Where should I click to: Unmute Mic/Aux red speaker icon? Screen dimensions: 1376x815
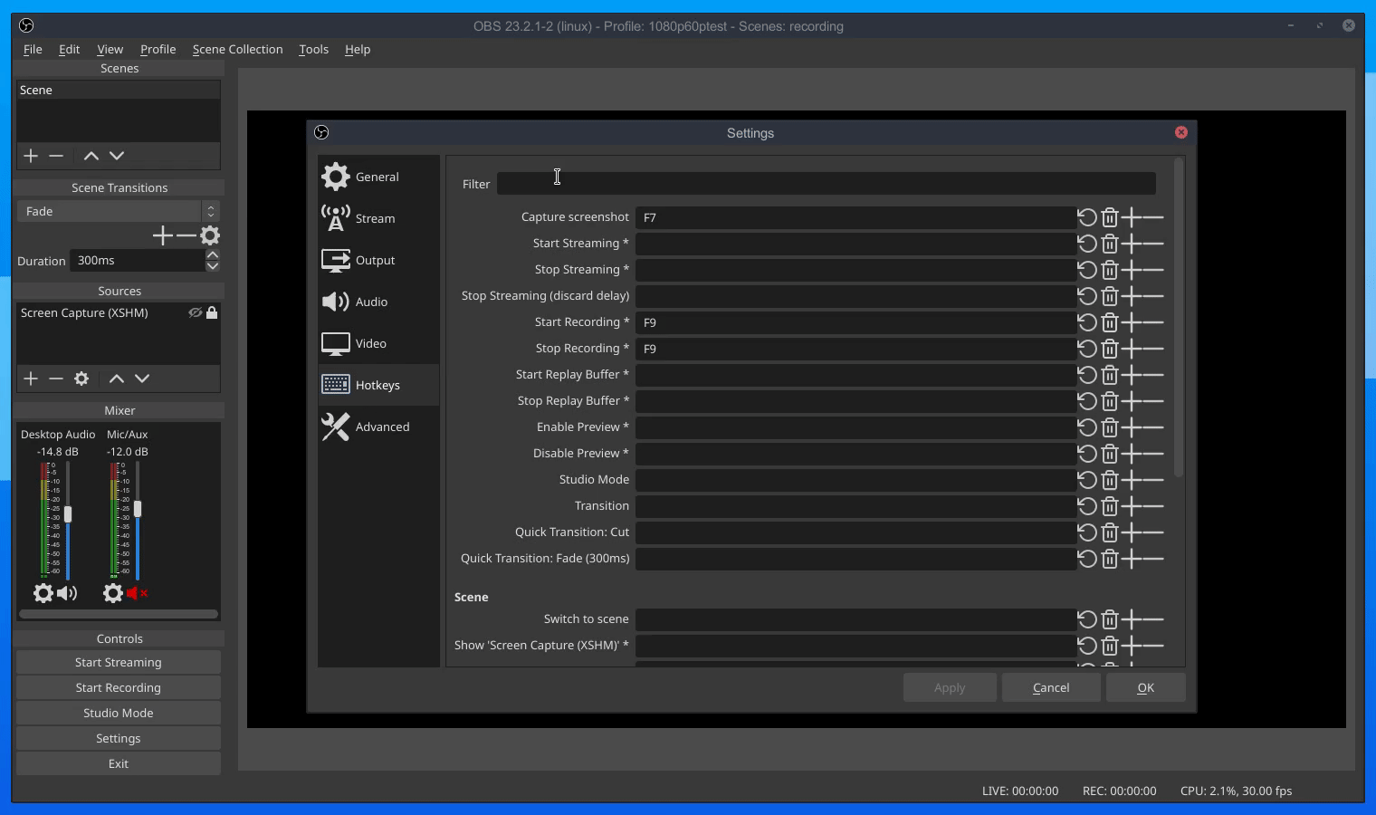(137, 593)
